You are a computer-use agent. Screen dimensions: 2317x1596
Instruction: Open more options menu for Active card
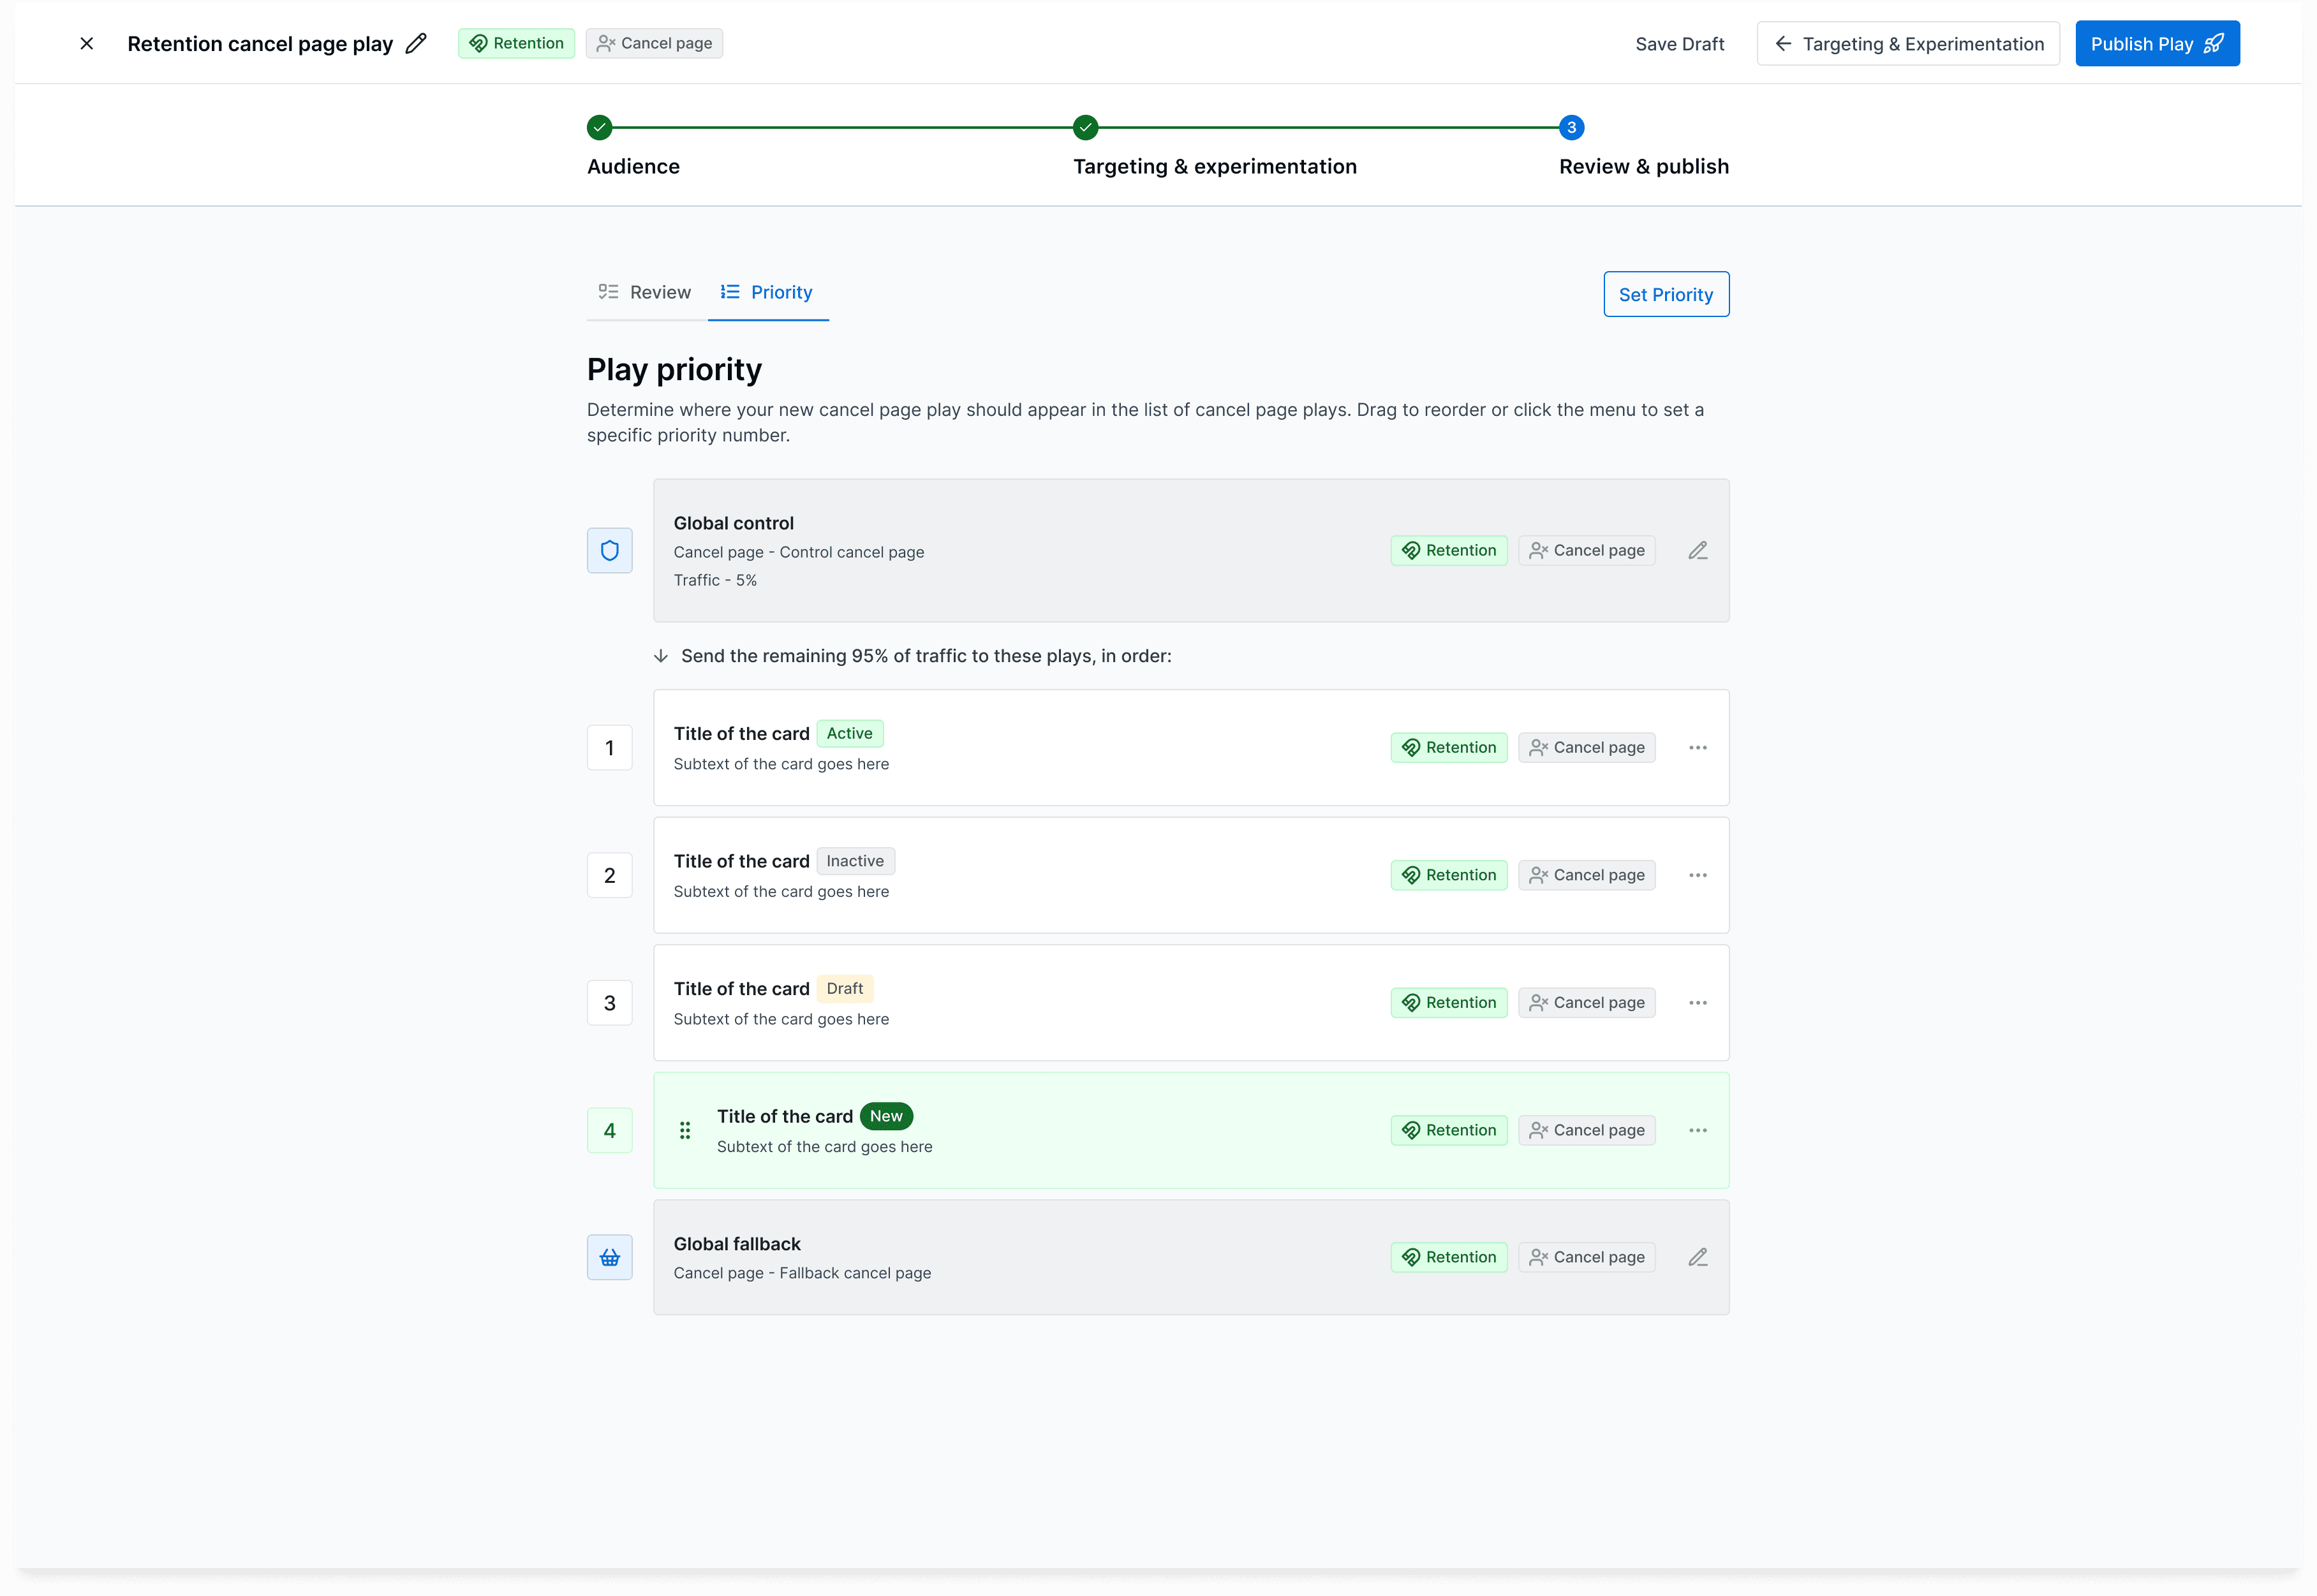tap(1697, 748)
